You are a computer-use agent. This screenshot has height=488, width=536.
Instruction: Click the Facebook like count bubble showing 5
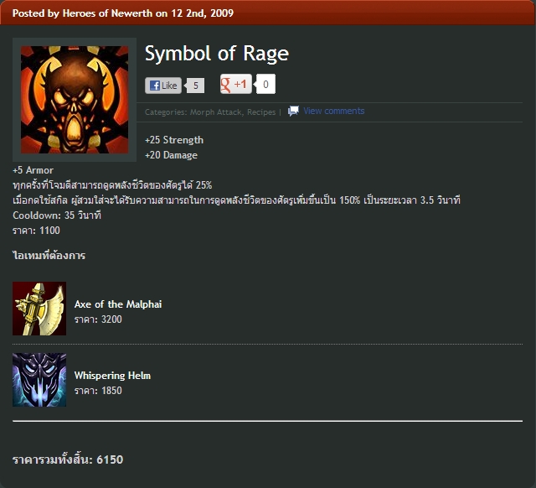(x=195, y=86)
